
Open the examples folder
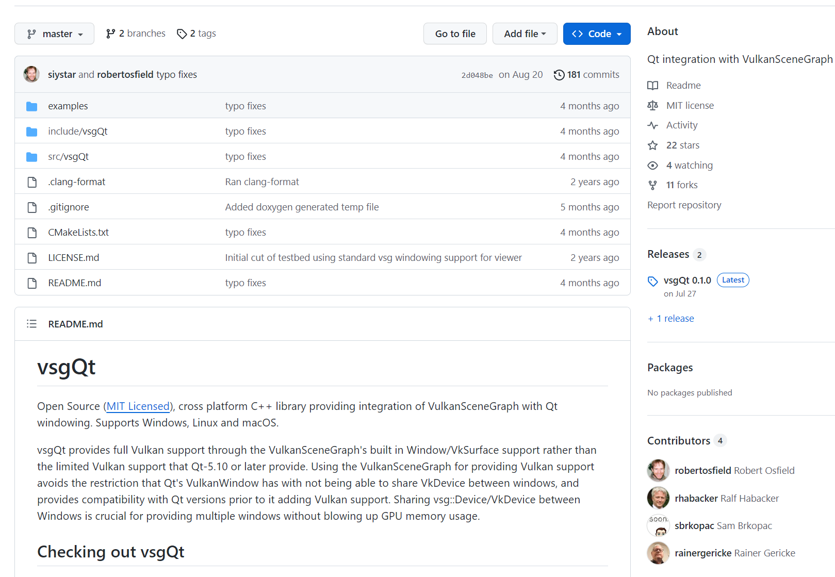[68, 106]
